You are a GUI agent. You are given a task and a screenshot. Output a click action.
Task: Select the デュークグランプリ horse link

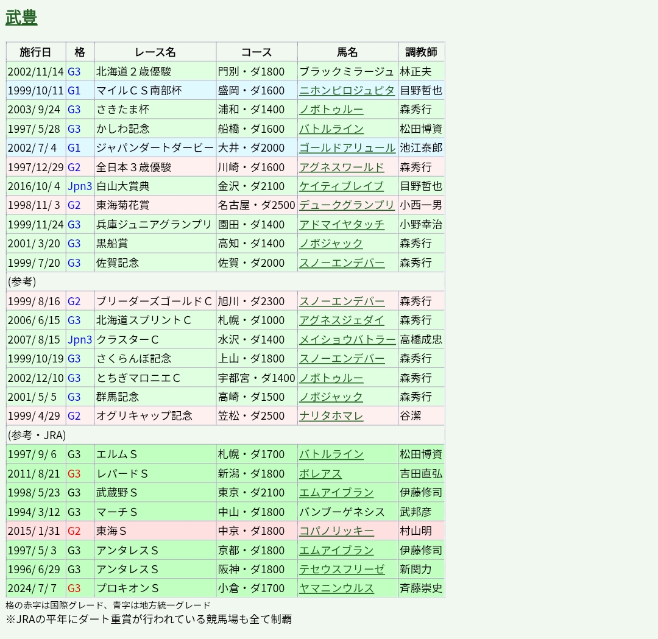(347, 205)
